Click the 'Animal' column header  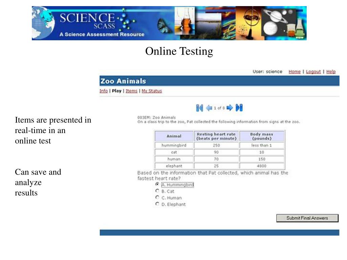[x=174, y=136]
